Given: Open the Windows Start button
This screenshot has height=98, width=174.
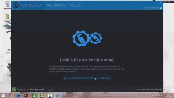Looking at the screenshot, I should tap(3, 96).
